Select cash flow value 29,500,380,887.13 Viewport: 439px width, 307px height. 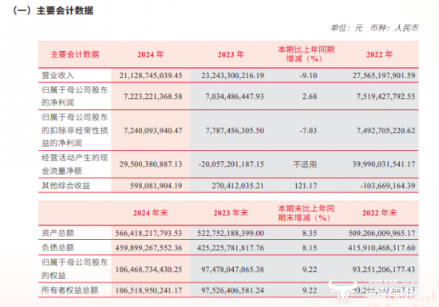(151, 164)
